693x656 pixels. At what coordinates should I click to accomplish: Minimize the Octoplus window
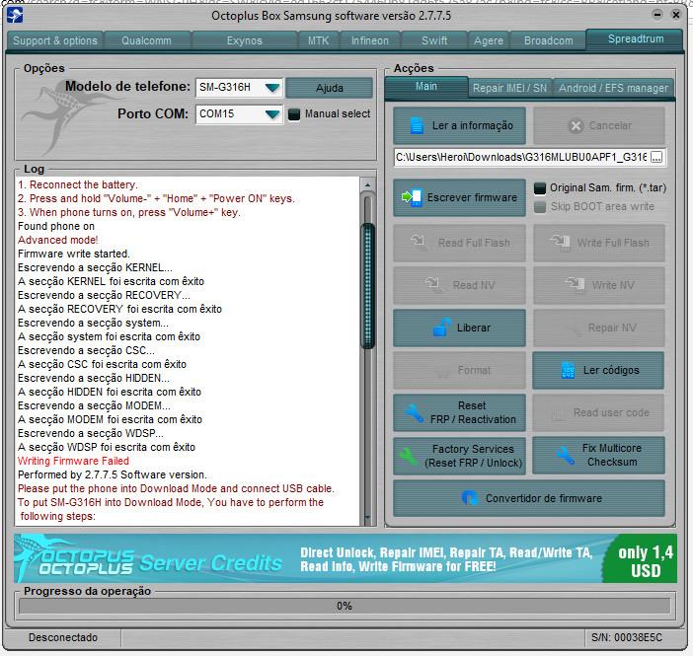coord(657,15)
